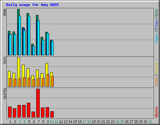Select green day 4 on the x-axis
The image size is (160, 125).
click(24, 122)
